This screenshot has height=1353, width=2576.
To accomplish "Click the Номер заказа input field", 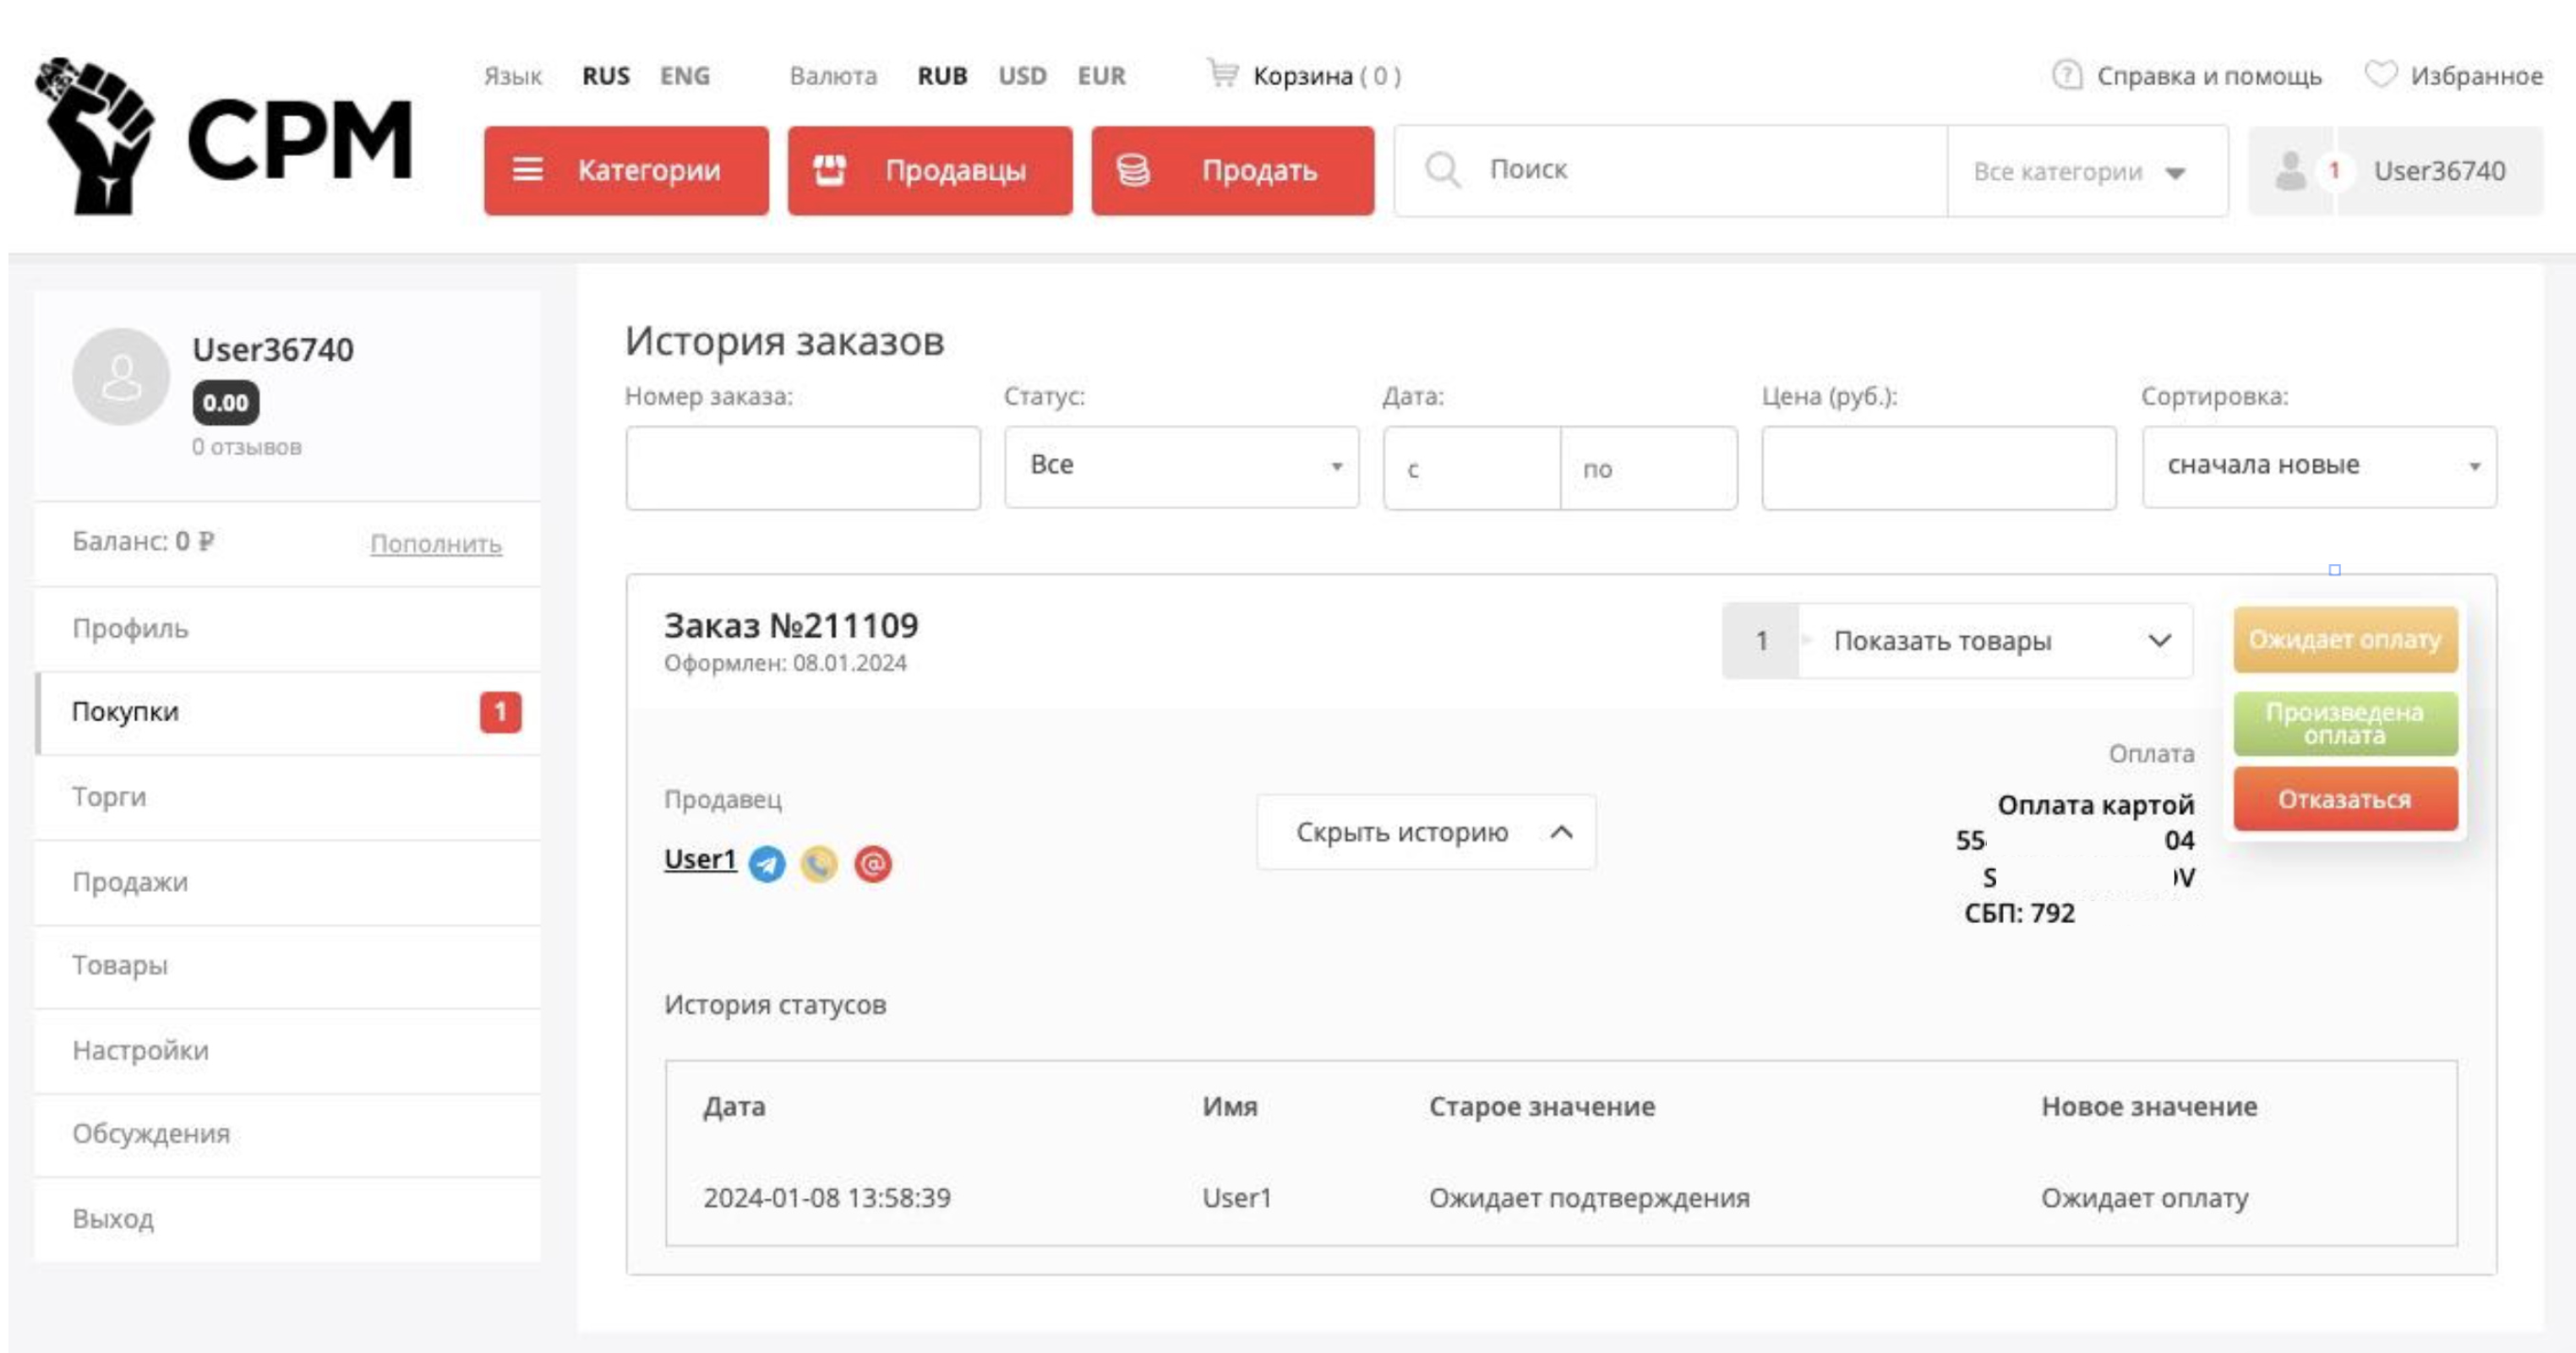I will click(803, 468).
